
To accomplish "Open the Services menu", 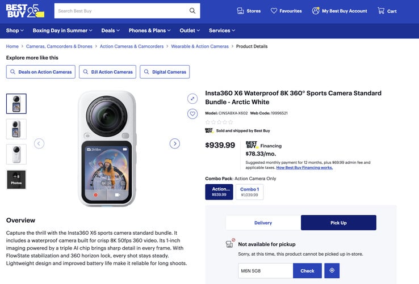I will (x=222, y=31).
